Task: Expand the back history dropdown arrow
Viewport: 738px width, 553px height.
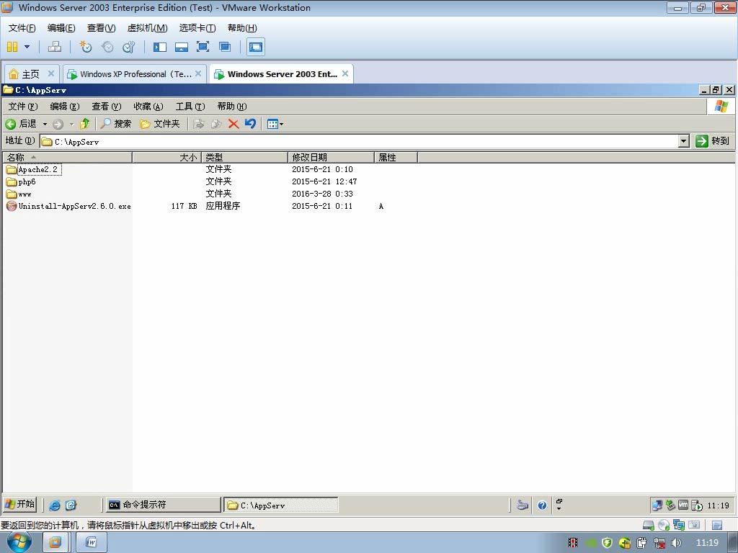Action: [45, 124]
